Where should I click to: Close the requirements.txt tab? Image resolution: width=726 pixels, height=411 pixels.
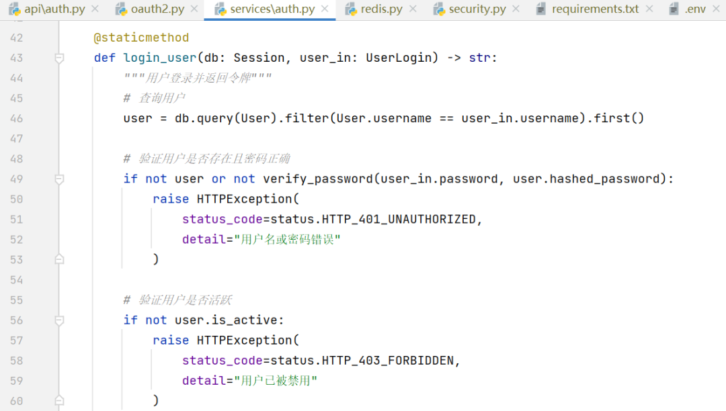tap(649, 9)
